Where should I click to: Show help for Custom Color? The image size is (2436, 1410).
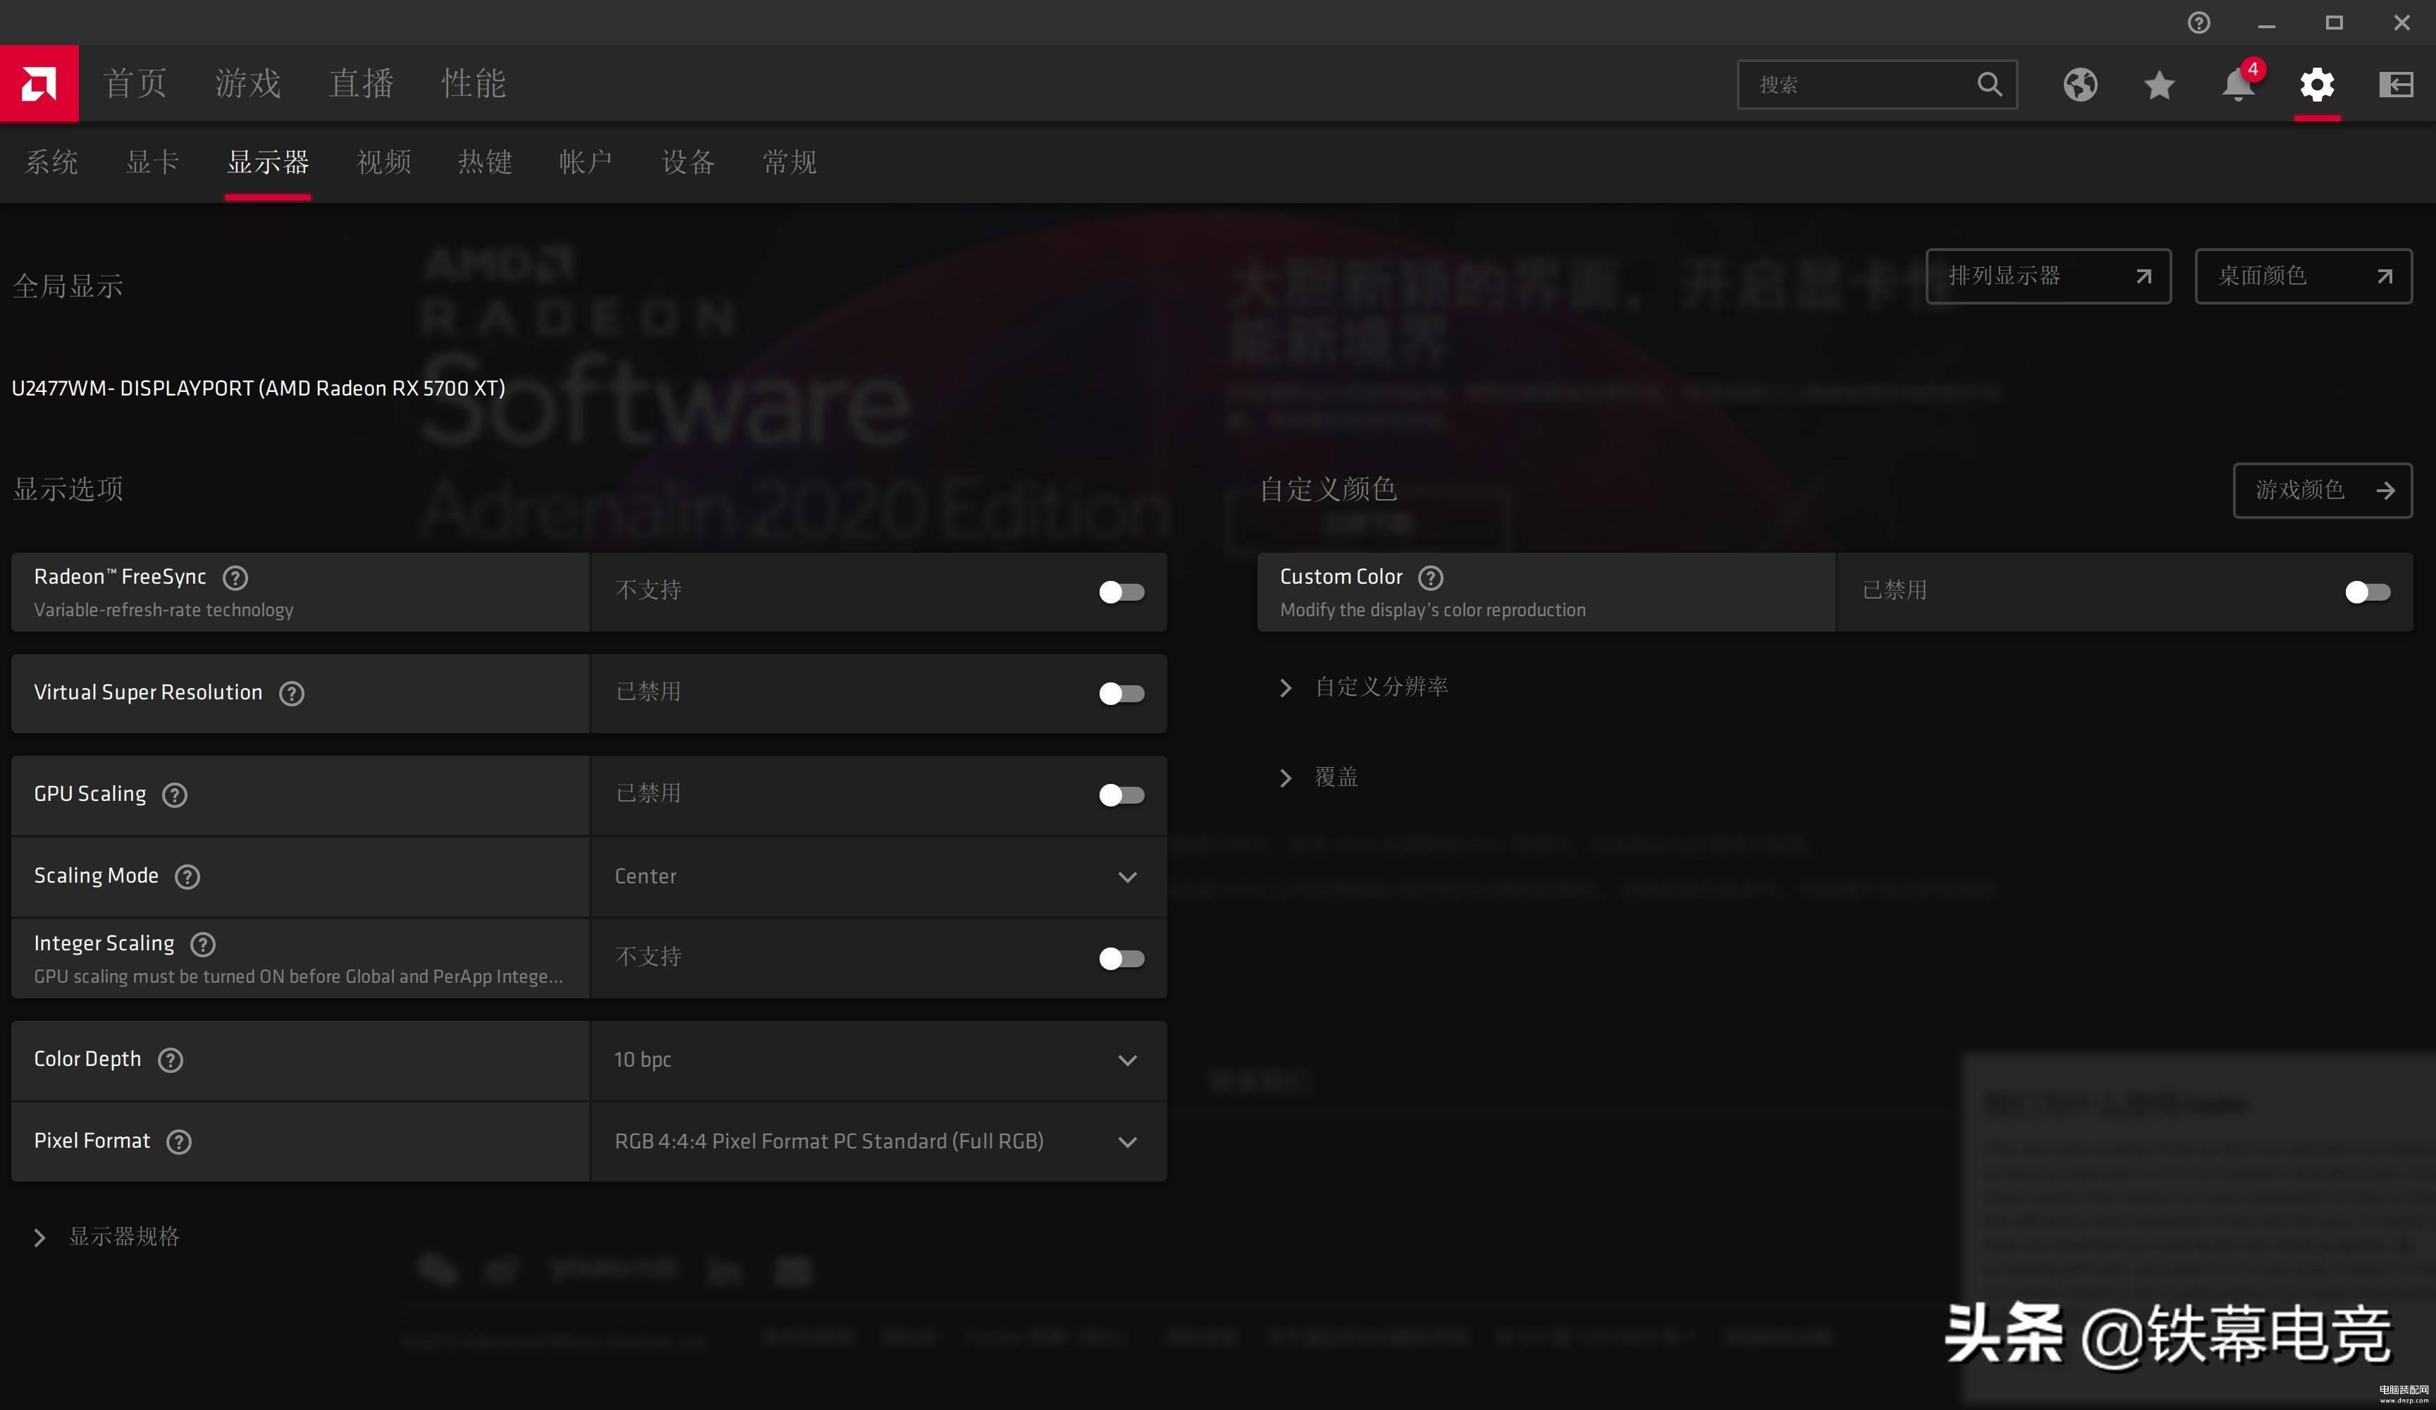click(x=1429, y=577)
